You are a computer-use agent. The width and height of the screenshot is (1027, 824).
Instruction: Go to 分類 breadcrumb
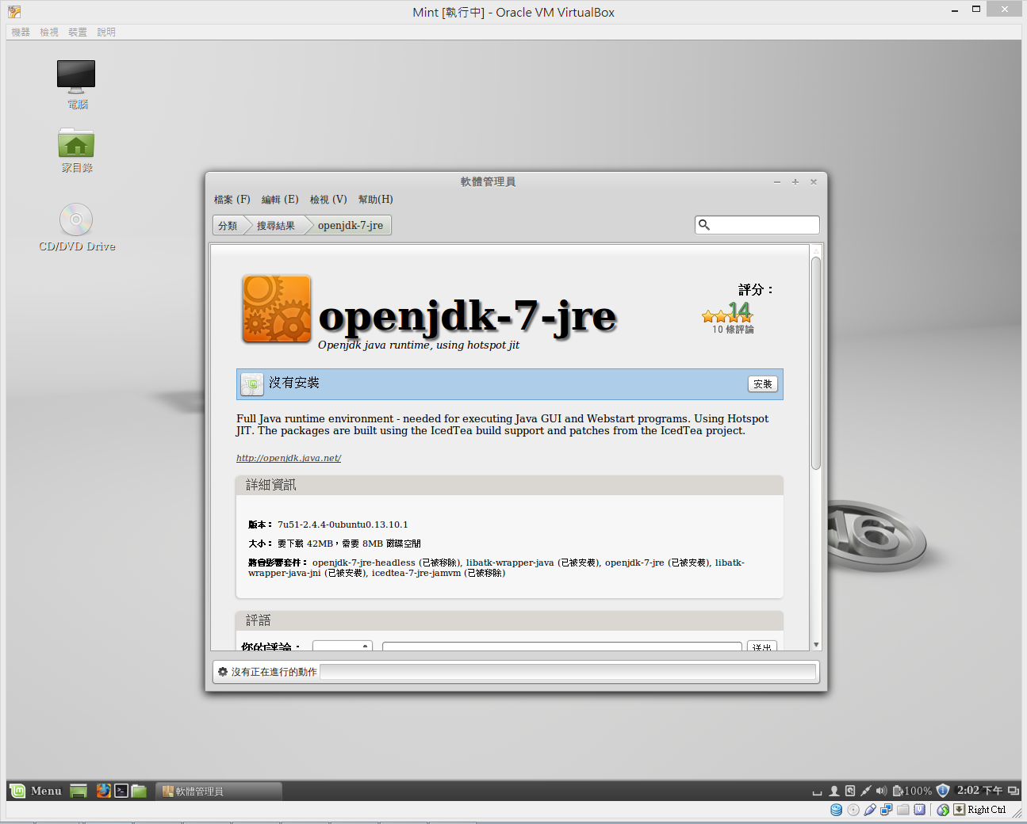(228, 226)
